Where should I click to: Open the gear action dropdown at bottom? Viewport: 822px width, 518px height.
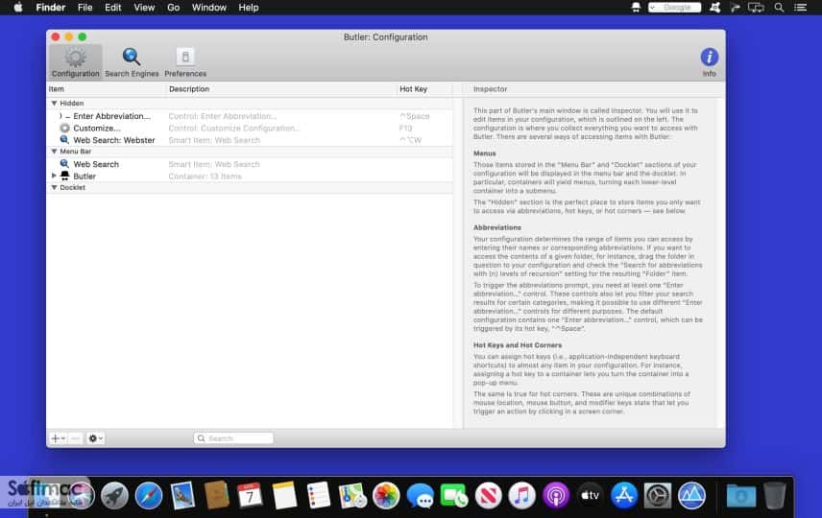pos(95,438)
